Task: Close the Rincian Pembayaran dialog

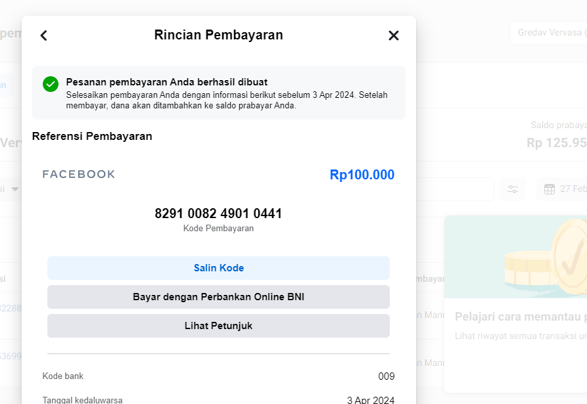Action: click(x=394, y=35)
